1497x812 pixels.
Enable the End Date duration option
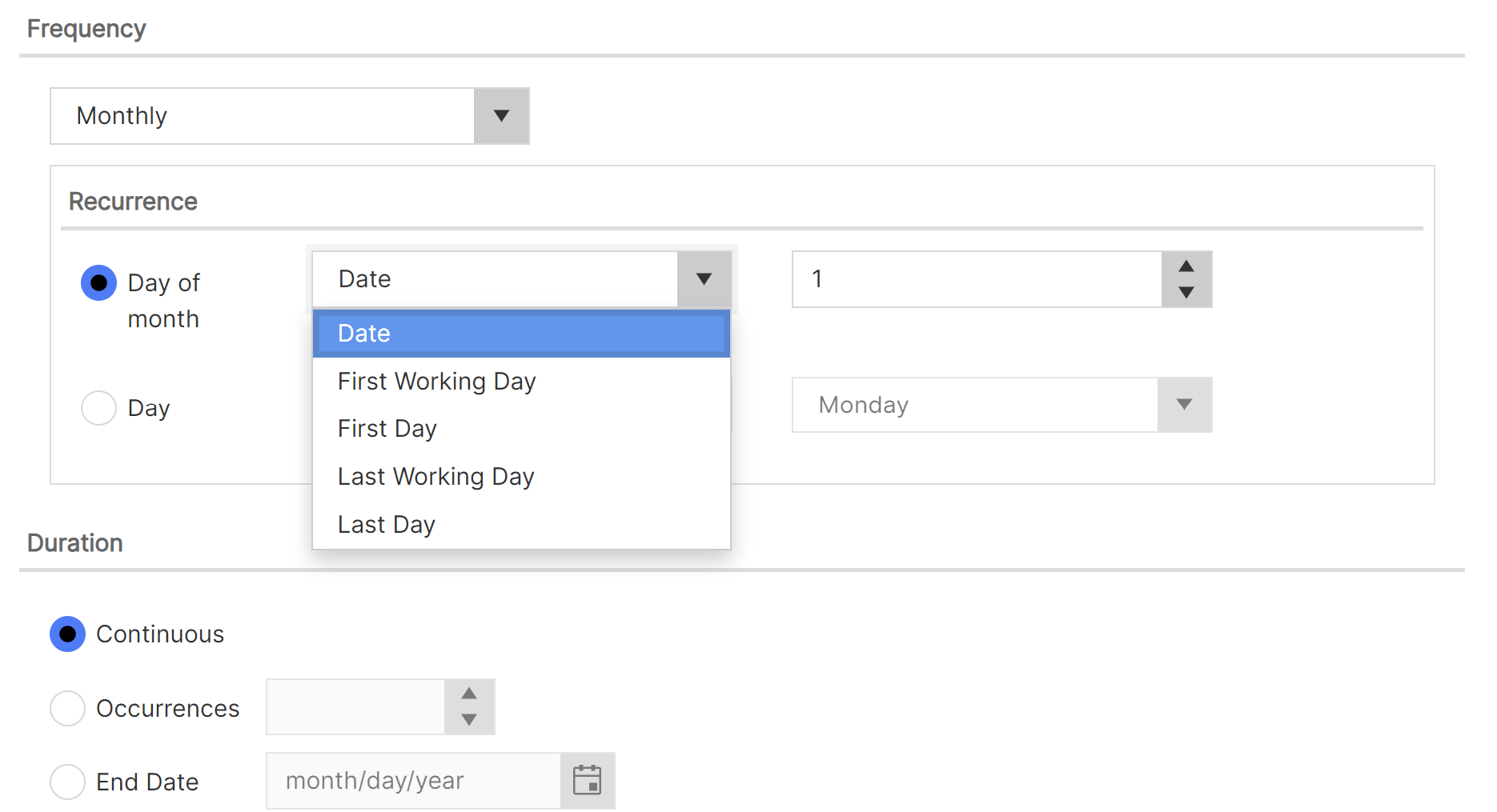[68, 782]
